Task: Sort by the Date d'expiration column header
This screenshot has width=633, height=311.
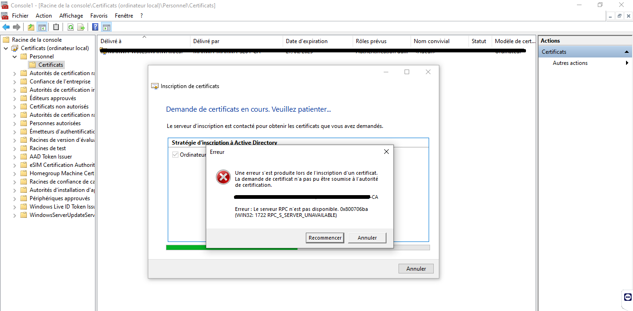Action: (x=307, y=41)
